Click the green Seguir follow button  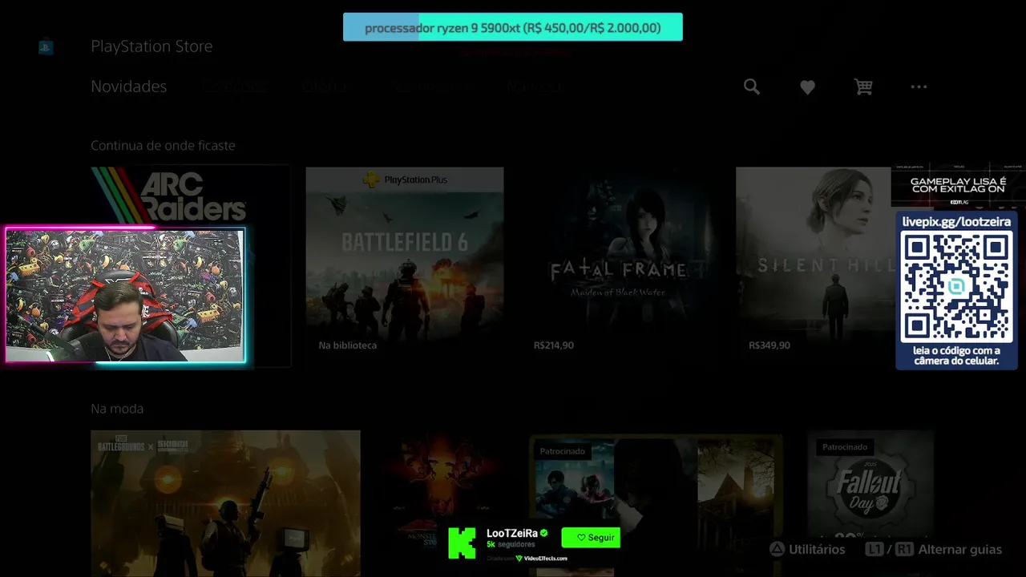pyautogui.click(x=591, y=538)
